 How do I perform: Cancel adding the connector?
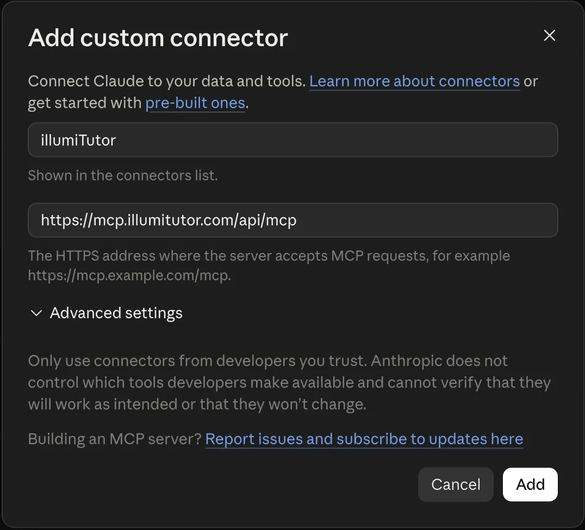coord(456,484)
